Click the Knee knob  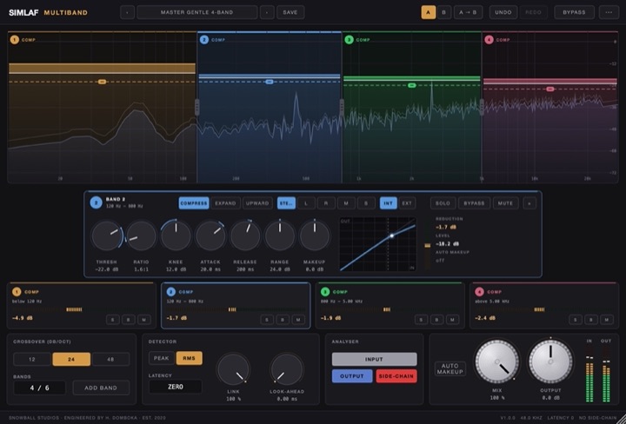click(176, 235)
